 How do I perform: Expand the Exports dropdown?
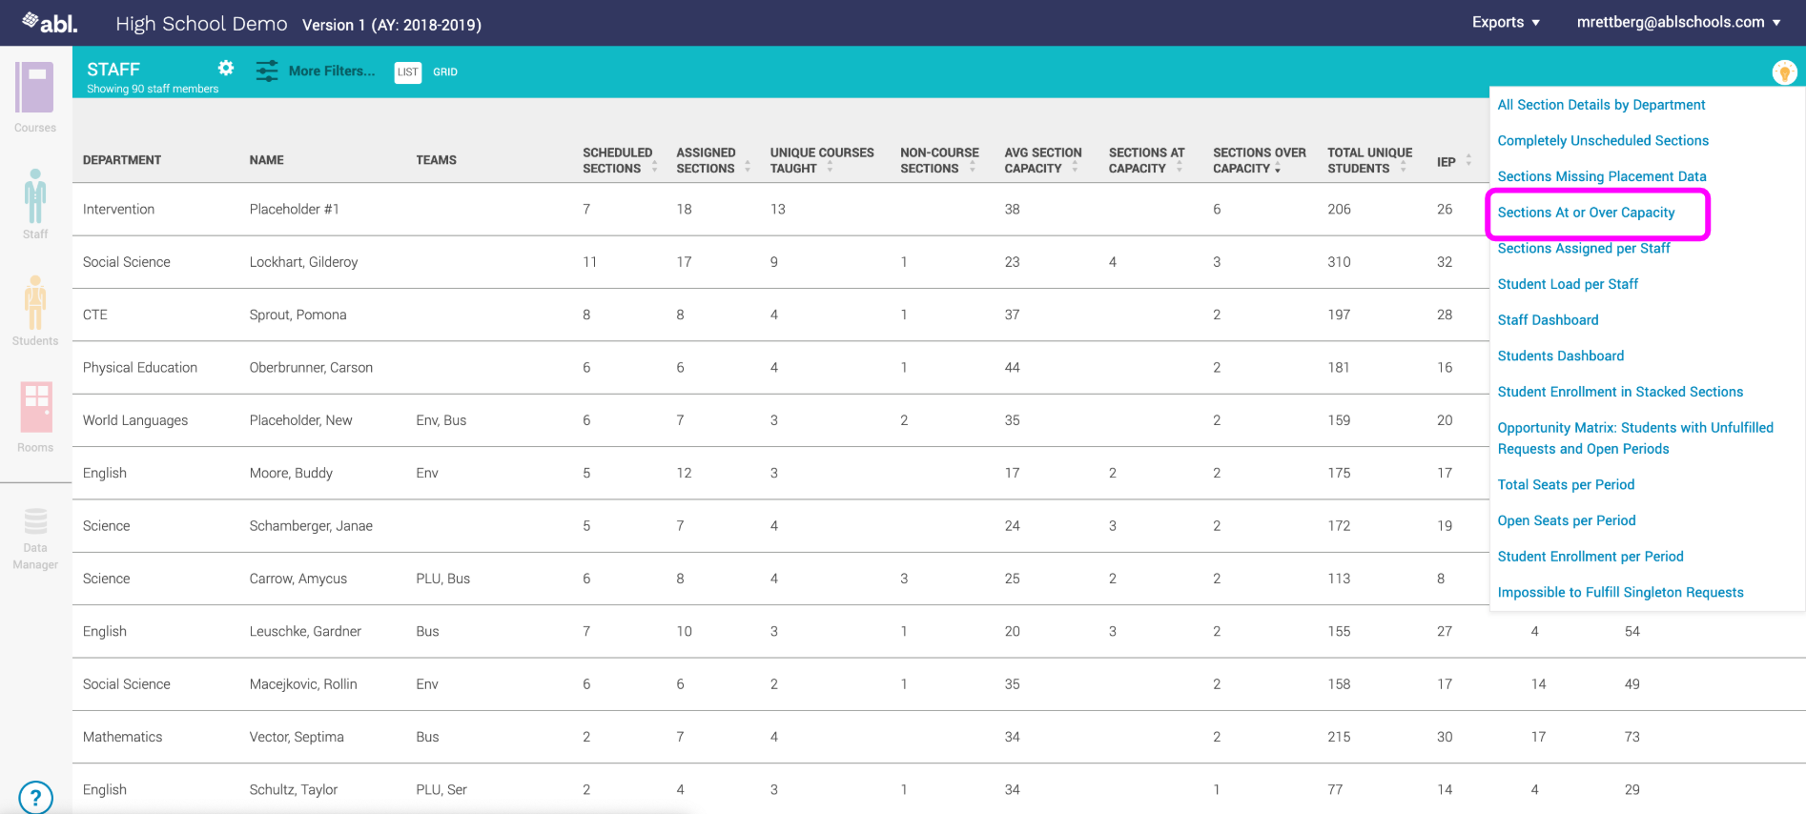tap(1506, 23)
